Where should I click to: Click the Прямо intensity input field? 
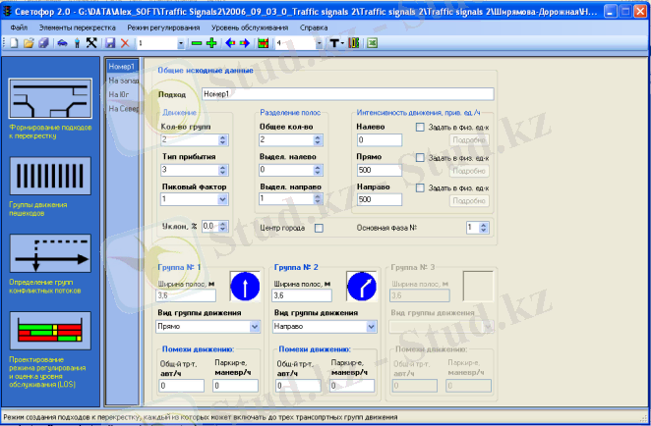click(x=379, y=170)
